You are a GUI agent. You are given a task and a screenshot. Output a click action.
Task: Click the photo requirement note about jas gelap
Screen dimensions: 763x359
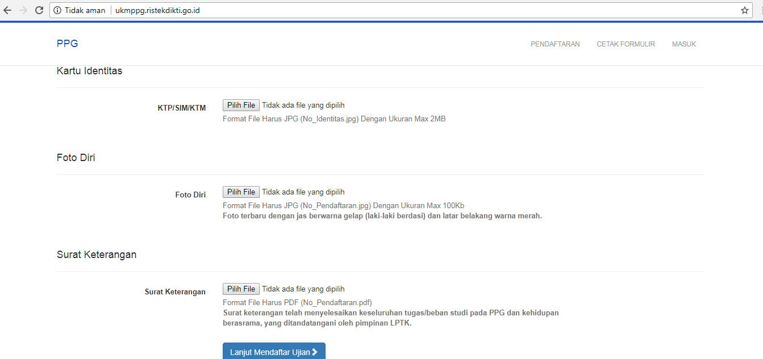(382, 216)
